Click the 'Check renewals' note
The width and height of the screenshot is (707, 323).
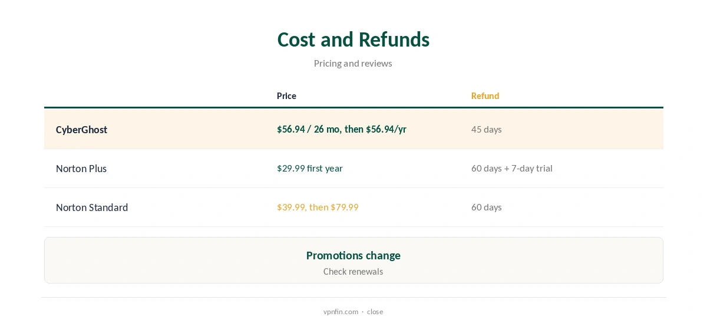[353, 272]
